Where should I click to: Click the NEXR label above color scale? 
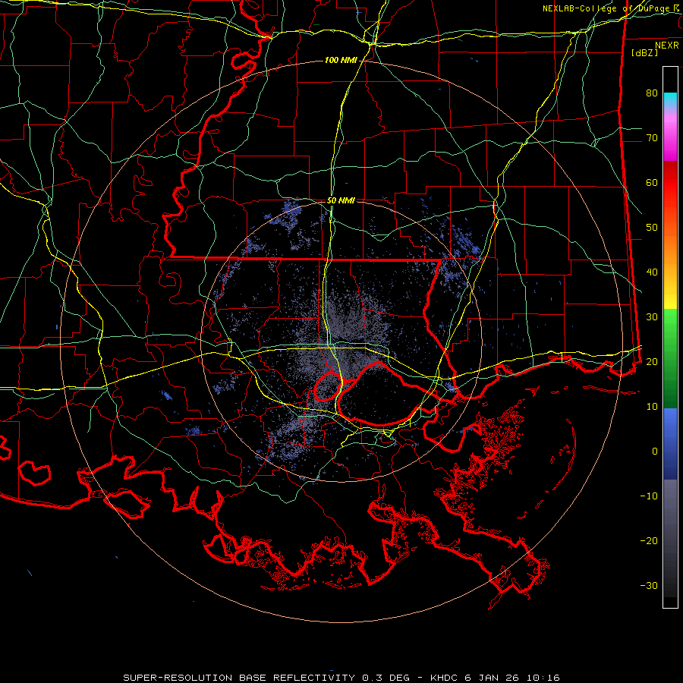click(x=667, y=46)
